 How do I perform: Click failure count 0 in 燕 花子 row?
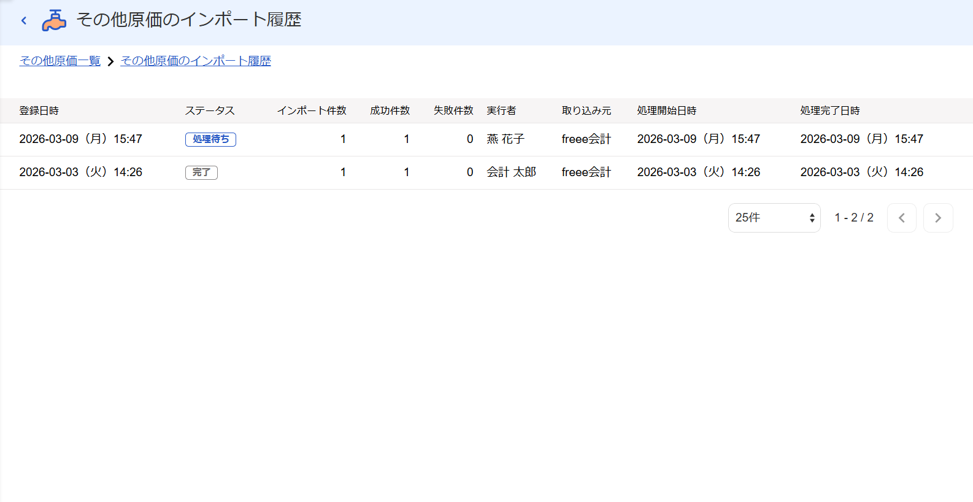470,139
